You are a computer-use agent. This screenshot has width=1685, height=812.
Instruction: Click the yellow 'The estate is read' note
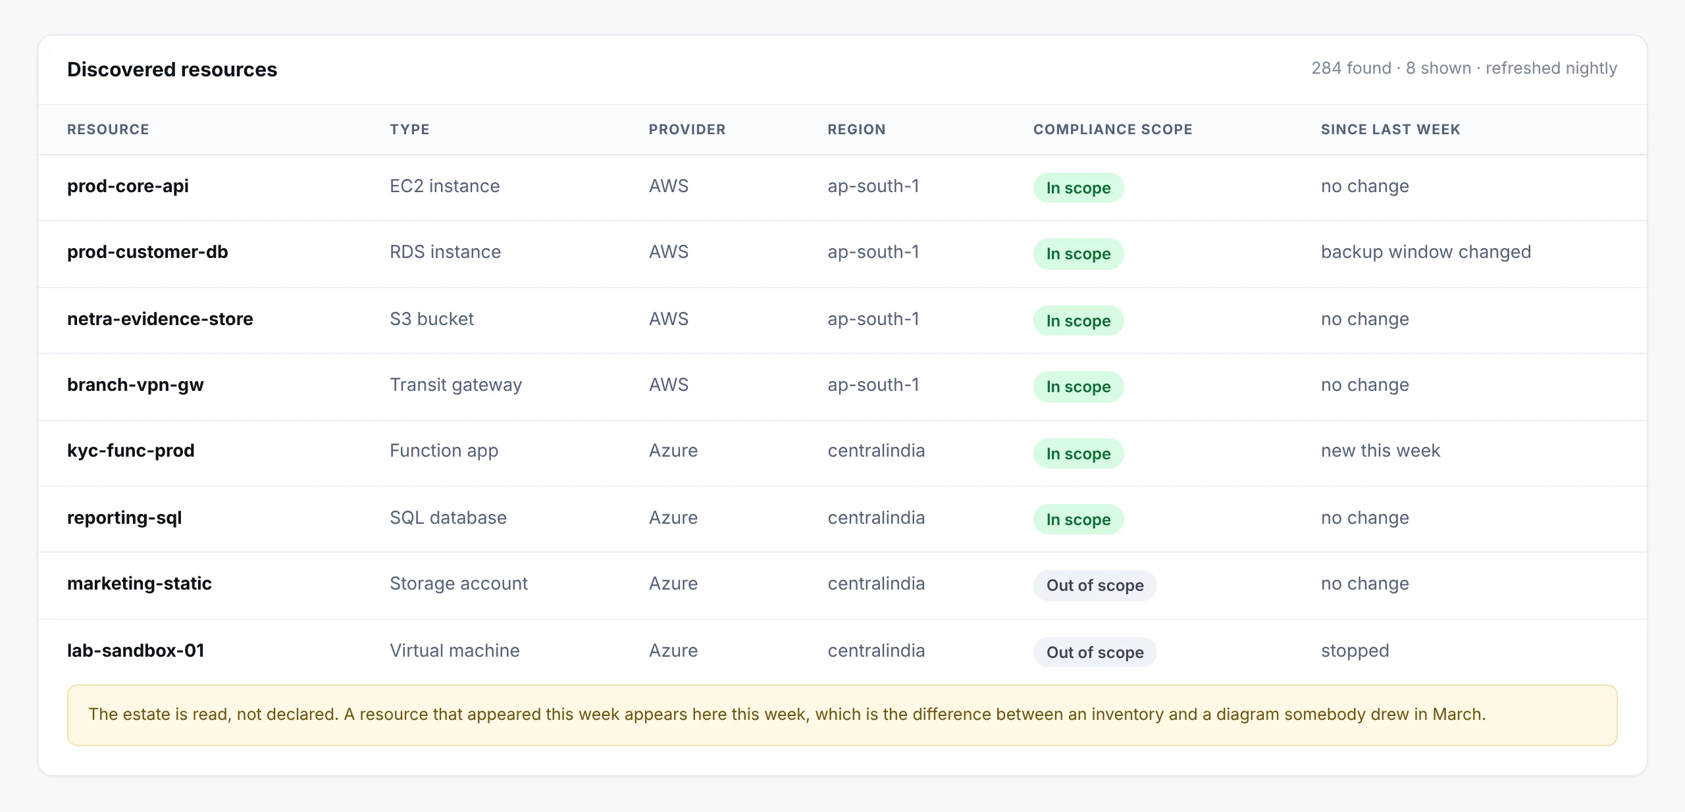(x=842, y=715)
